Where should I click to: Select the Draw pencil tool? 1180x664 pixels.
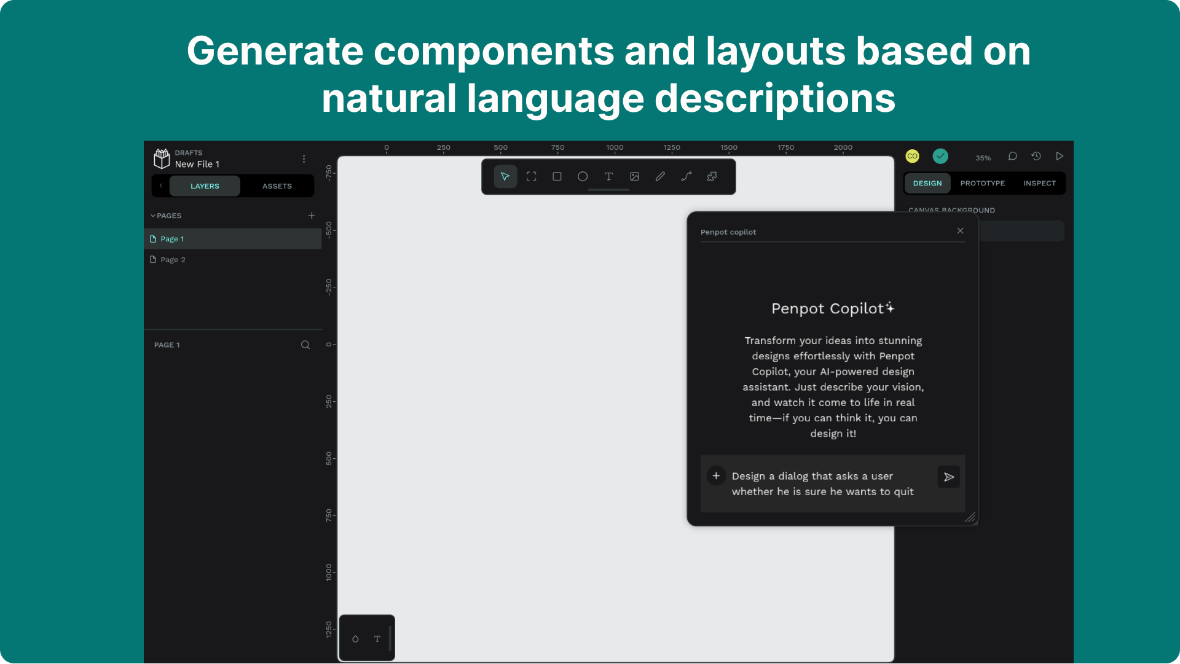click(x=661, y=177)
